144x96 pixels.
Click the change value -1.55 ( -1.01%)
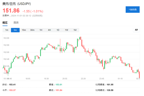(x=33, y=11)
